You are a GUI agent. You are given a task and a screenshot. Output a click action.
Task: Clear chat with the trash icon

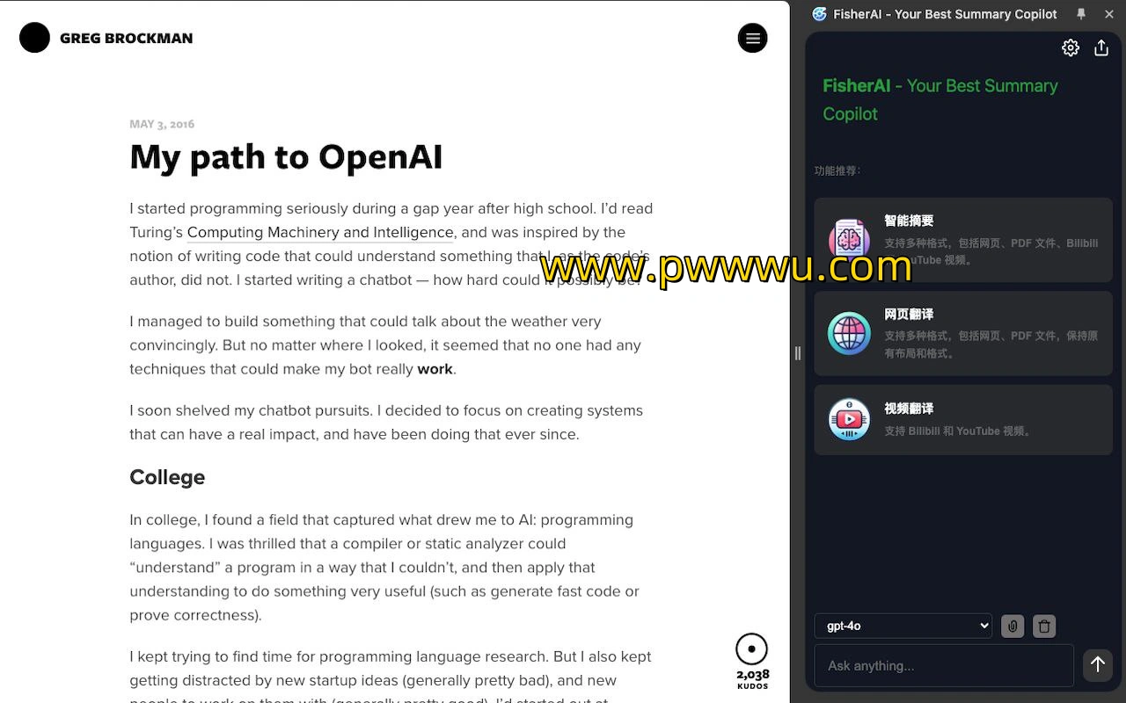[x=1044, y=626]
